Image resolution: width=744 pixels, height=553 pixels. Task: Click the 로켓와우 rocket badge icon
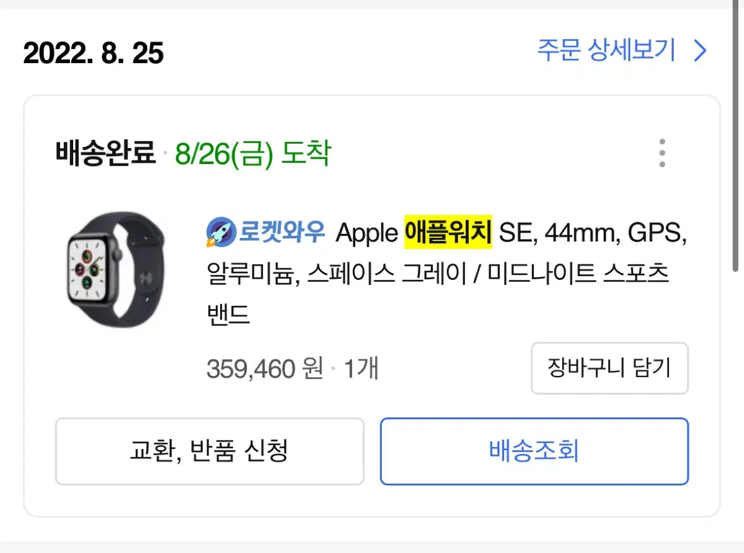(220, 233)
